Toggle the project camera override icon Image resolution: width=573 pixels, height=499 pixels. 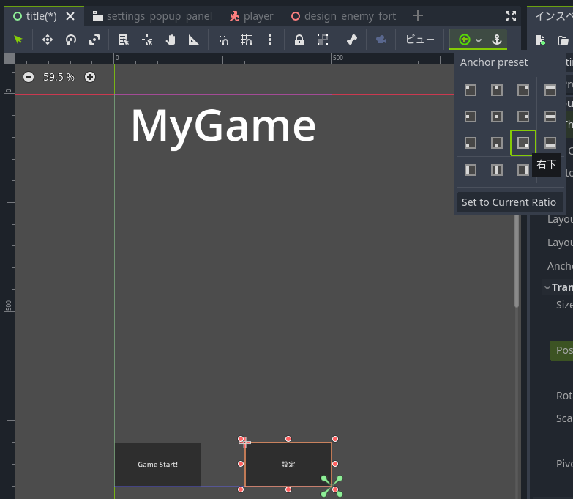(381, 40)
